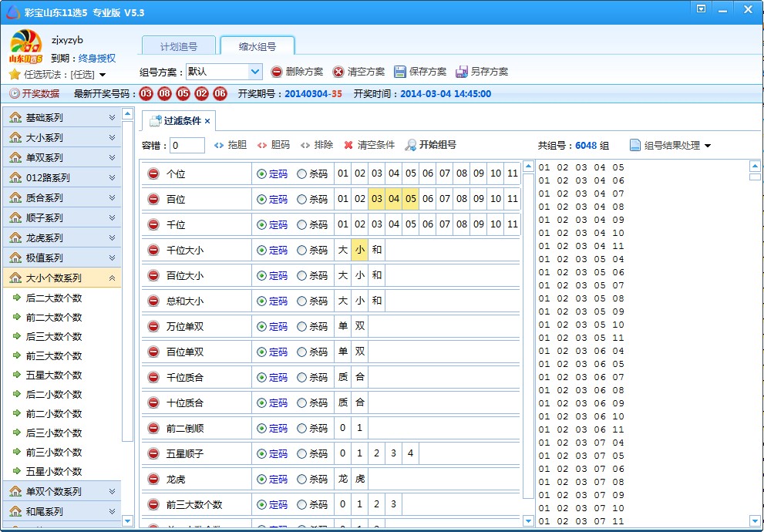Click the 容错 input field
Image resolution: width=764 pixels, height=532 pixels.
tap(187, 145)
